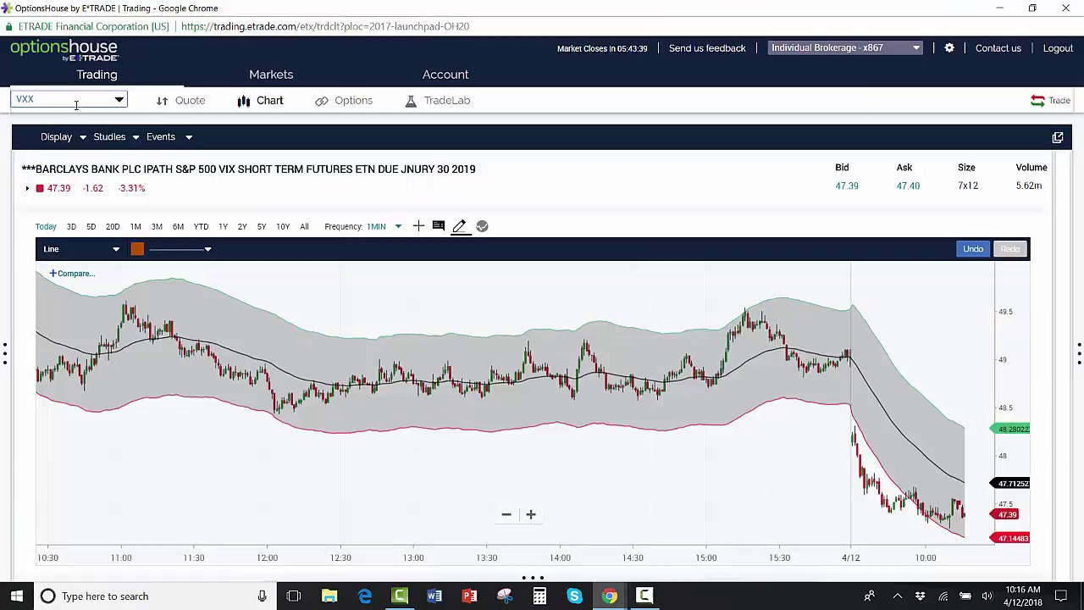Open Windows Start menu
This screenshot has width=1084, height=610.
coord(17,596)
